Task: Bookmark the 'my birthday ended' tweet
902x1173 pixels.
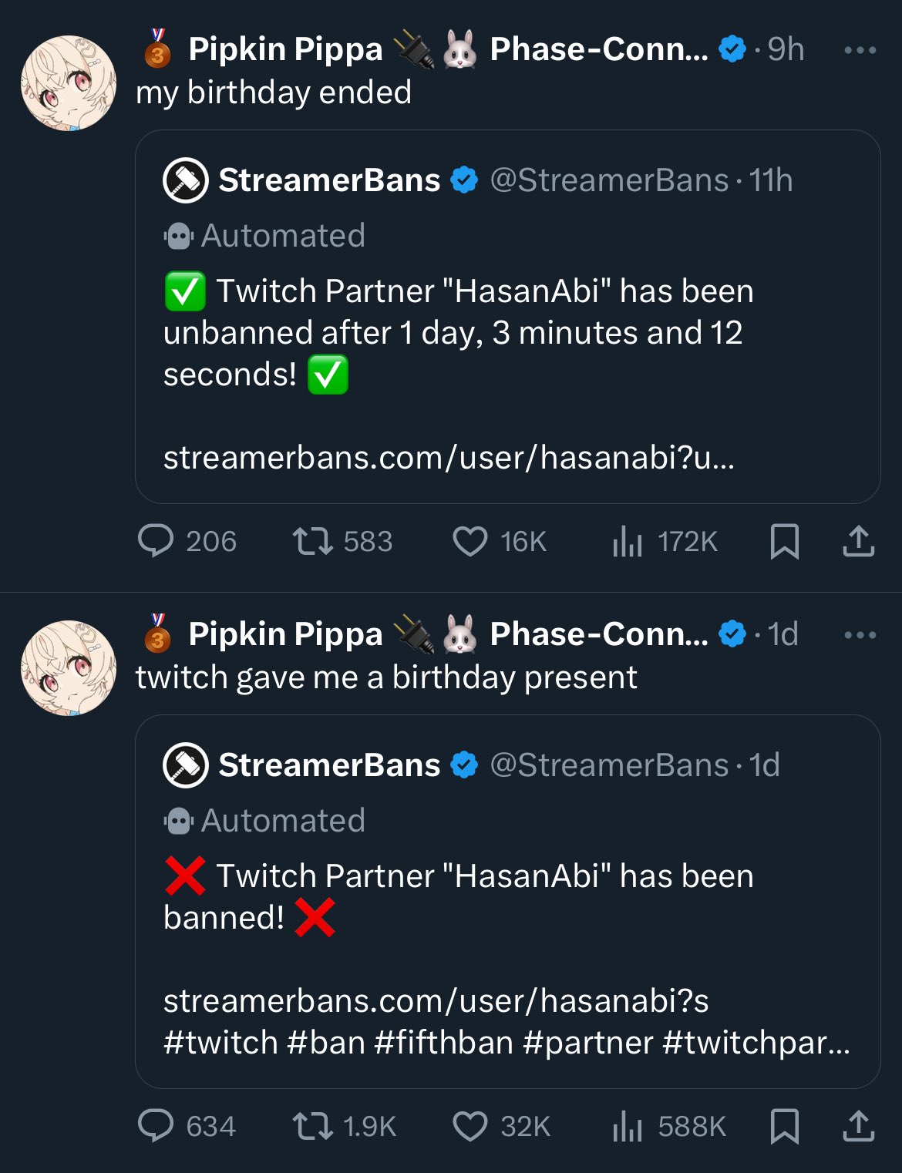Action: 784,541
